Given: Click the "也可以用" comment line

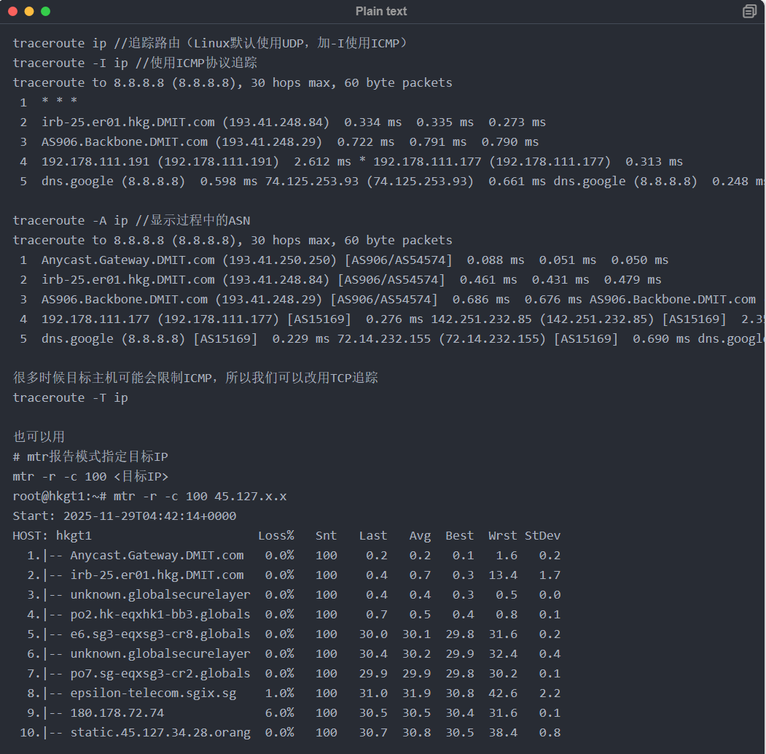Looking at the screenshot, I should 39,437.
